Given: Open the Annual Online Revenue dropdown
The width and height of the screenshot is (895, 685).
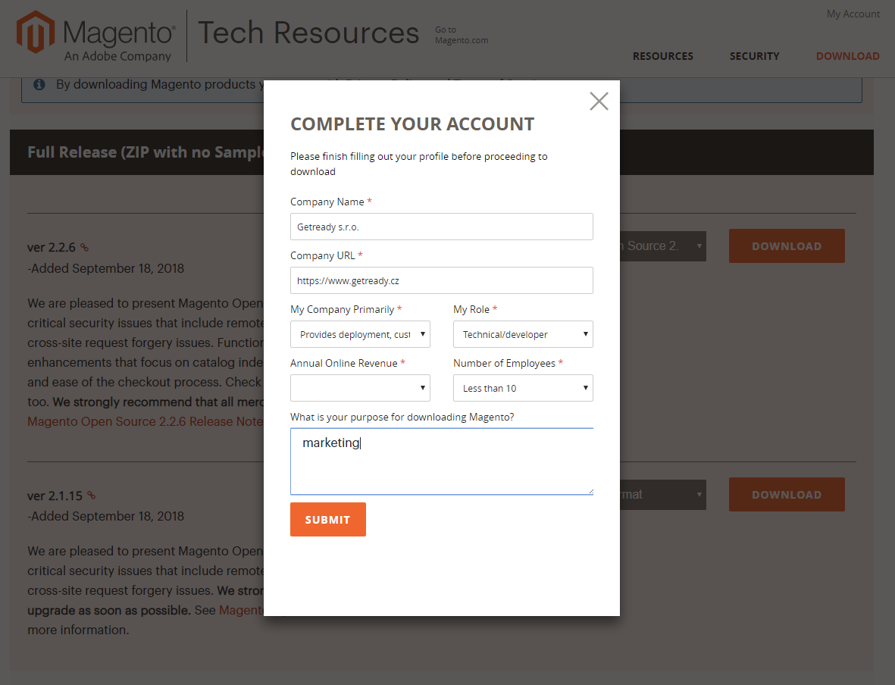Looking at the screenshot, I should pos(360,388).
